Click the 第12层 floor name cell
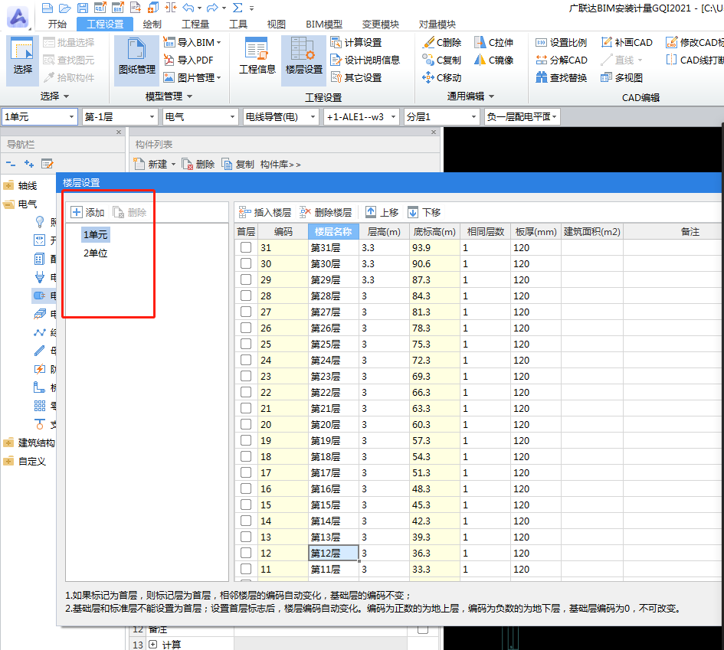724x650 pixels. coord(333,553)
